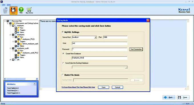Click key icon of employees_audit_PK entry
194x105 pixels.
(x=21, y=53)
